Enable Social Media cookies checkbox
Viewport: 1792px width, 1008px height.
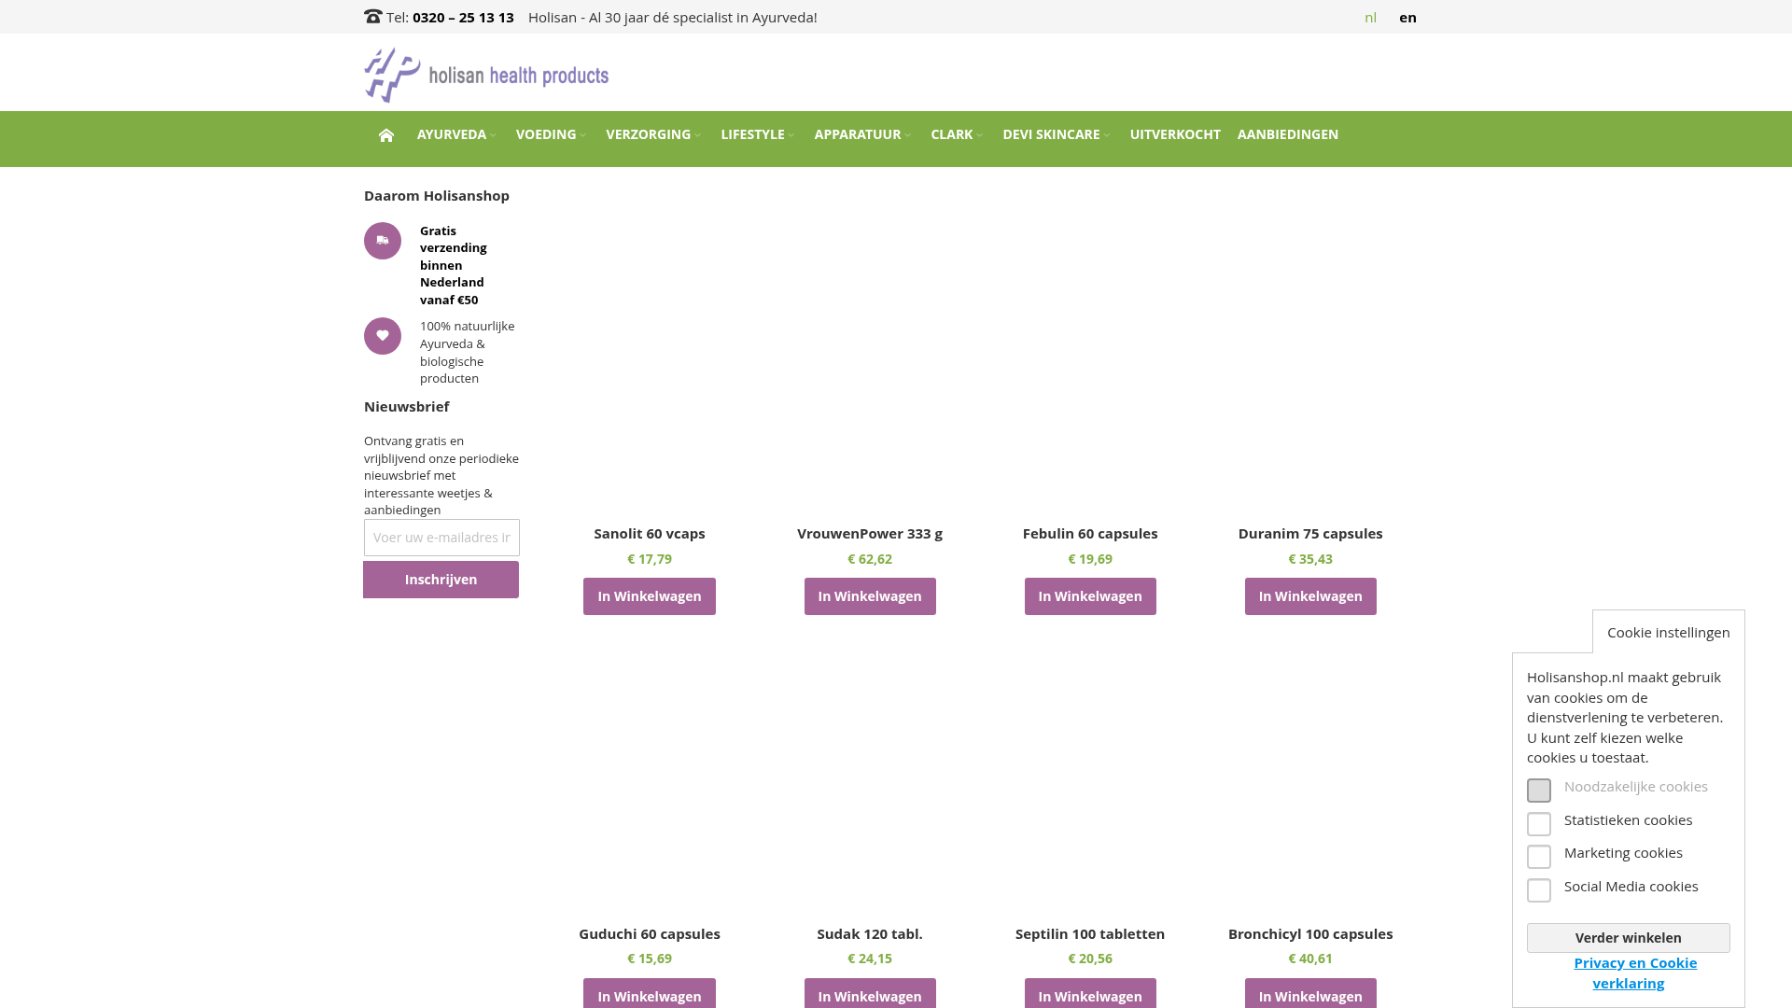[x=1539, y=890]
